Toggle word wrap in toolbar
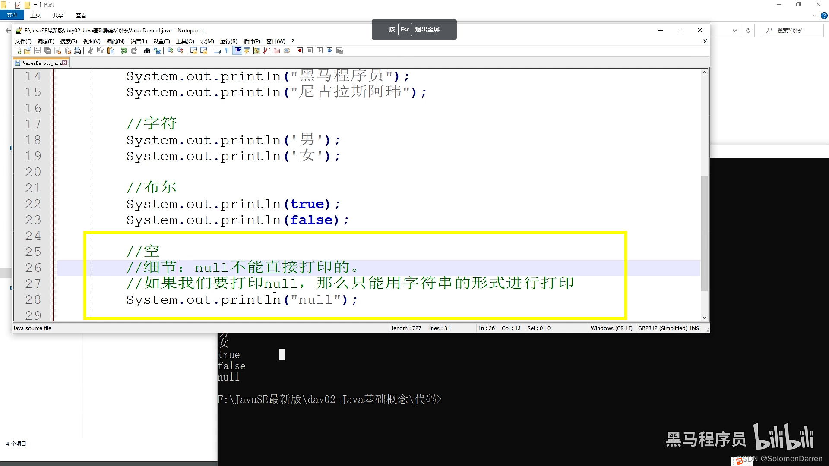This screenshot has height=466, width=829. tap(217, 50)
